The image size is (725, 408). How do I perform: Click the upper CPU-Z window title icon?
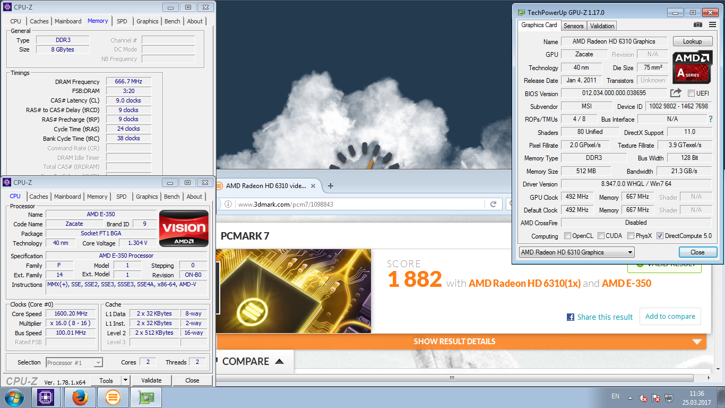pyautogui.click(x=7, y=7)
